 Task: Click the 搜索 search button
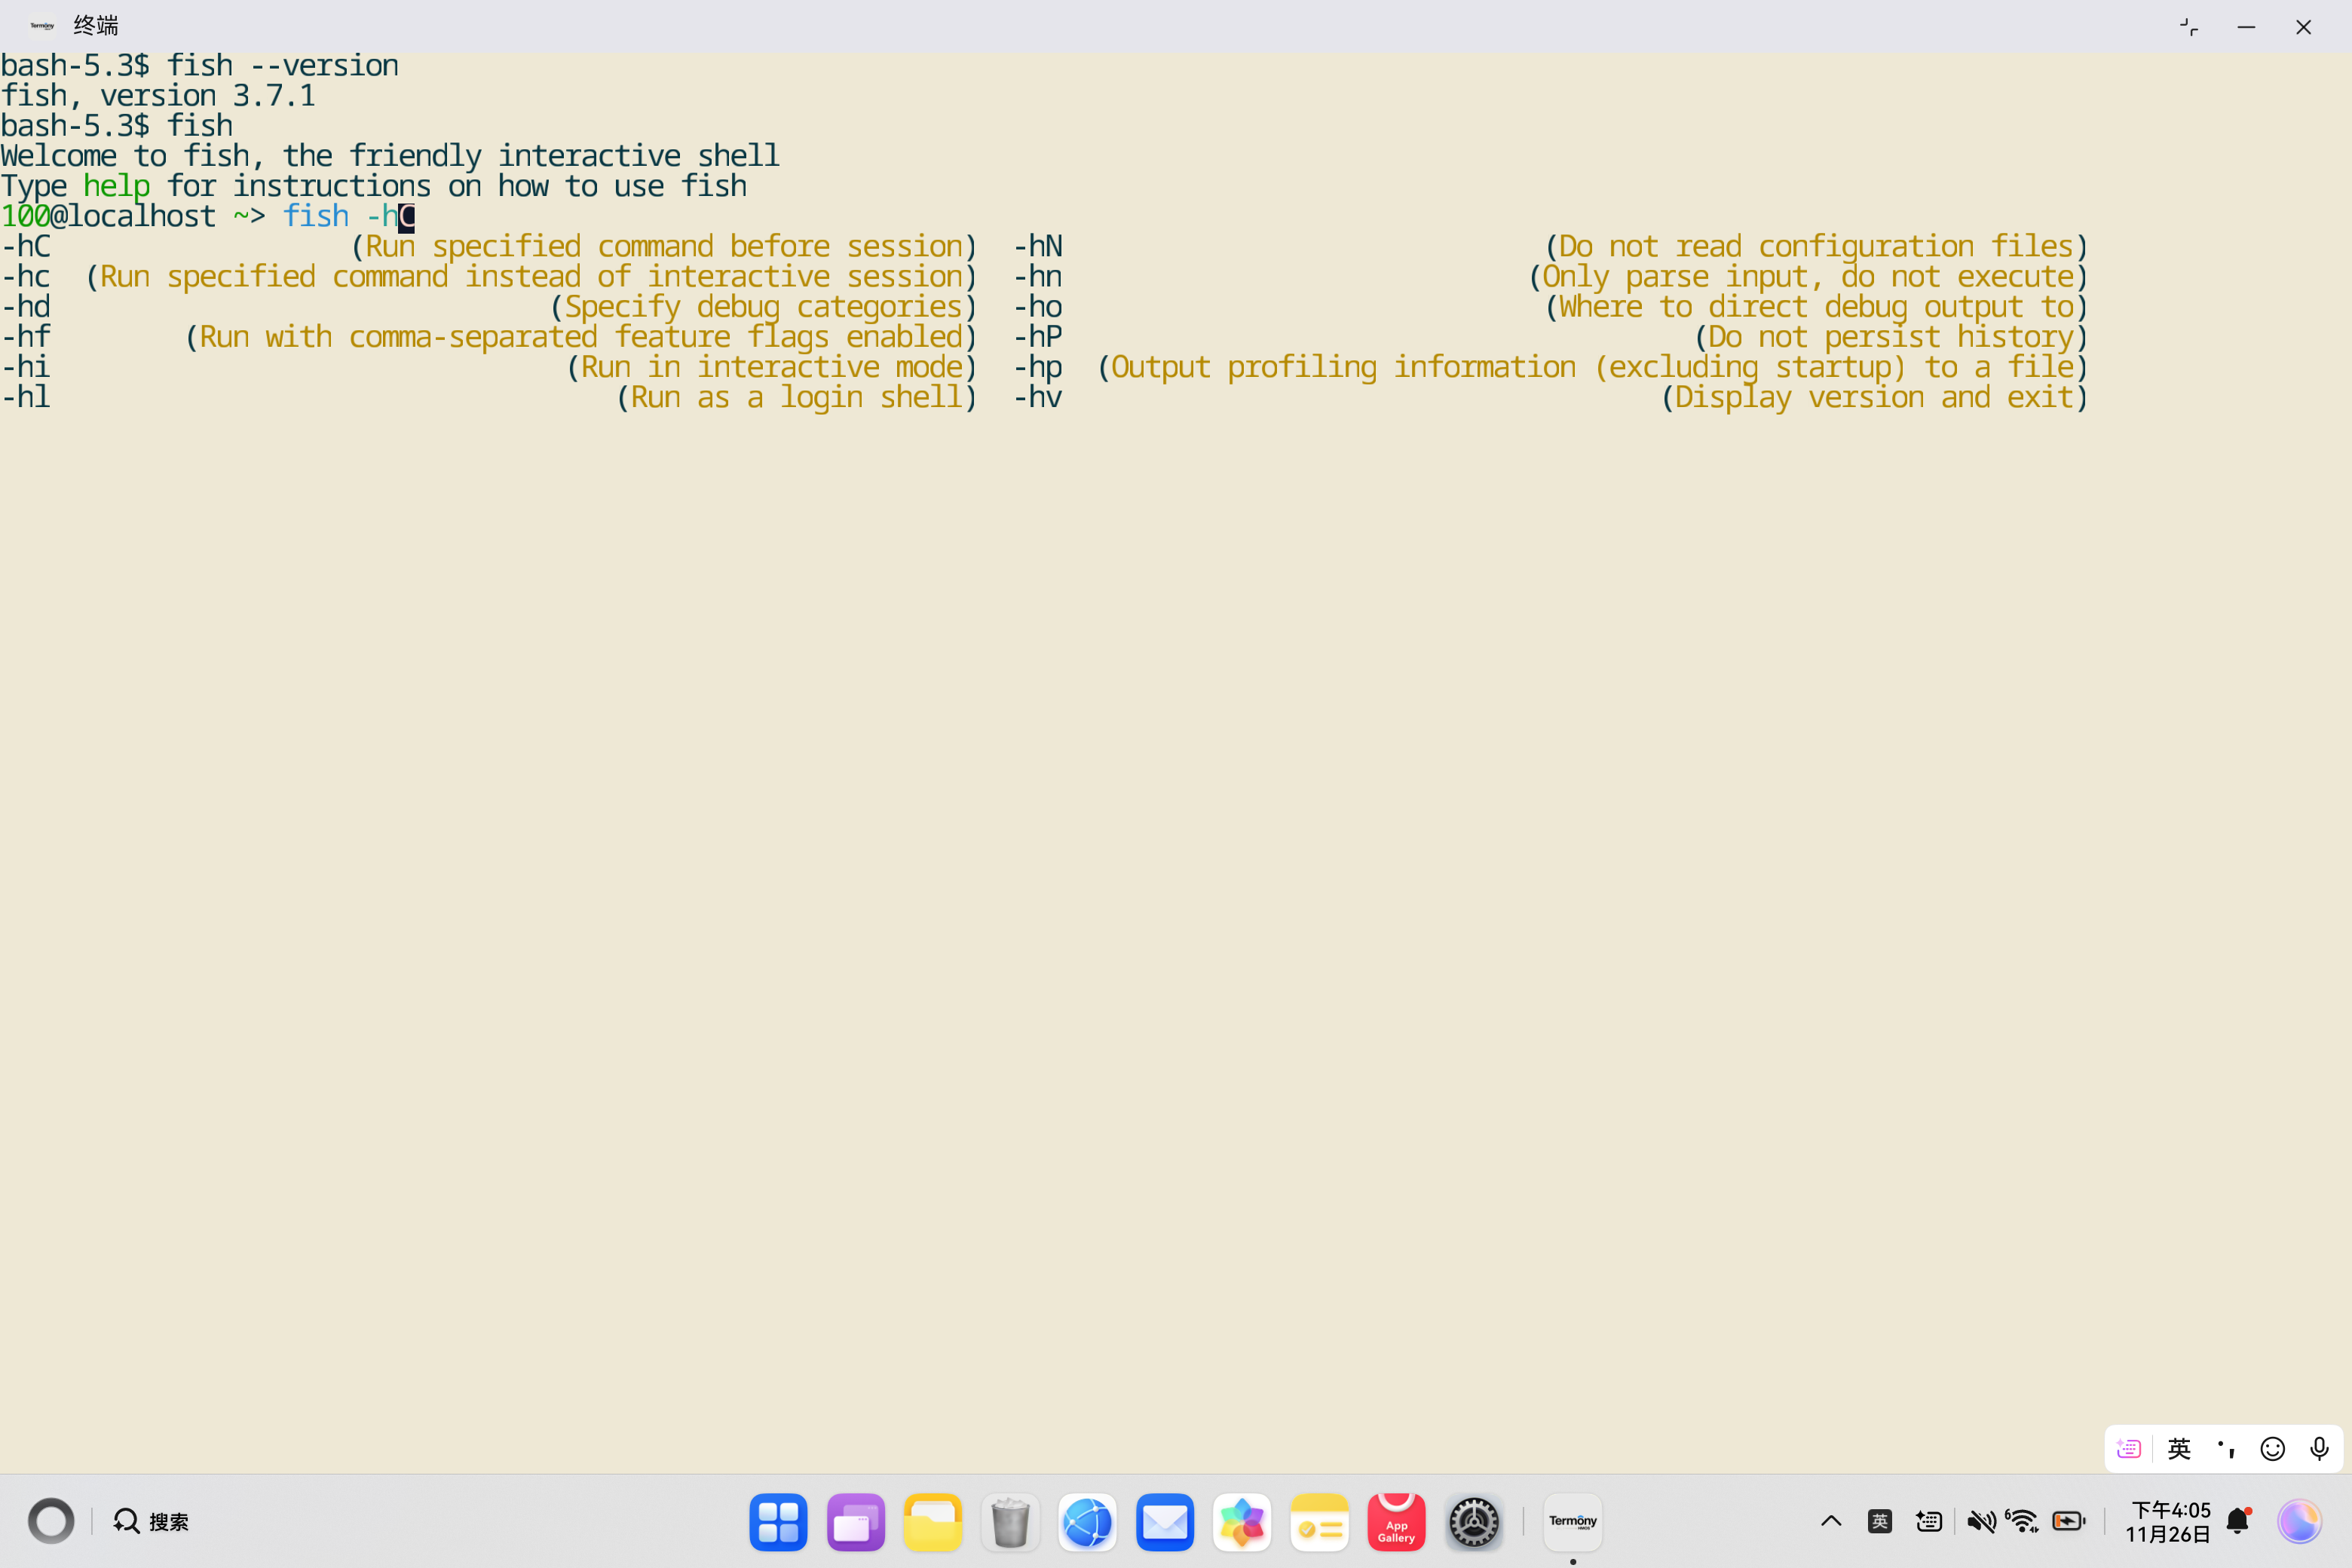[151, 1521]
